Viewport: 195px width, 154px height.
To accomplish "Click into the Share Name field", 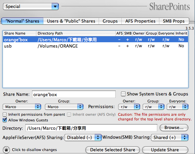I will pos(74,94).
